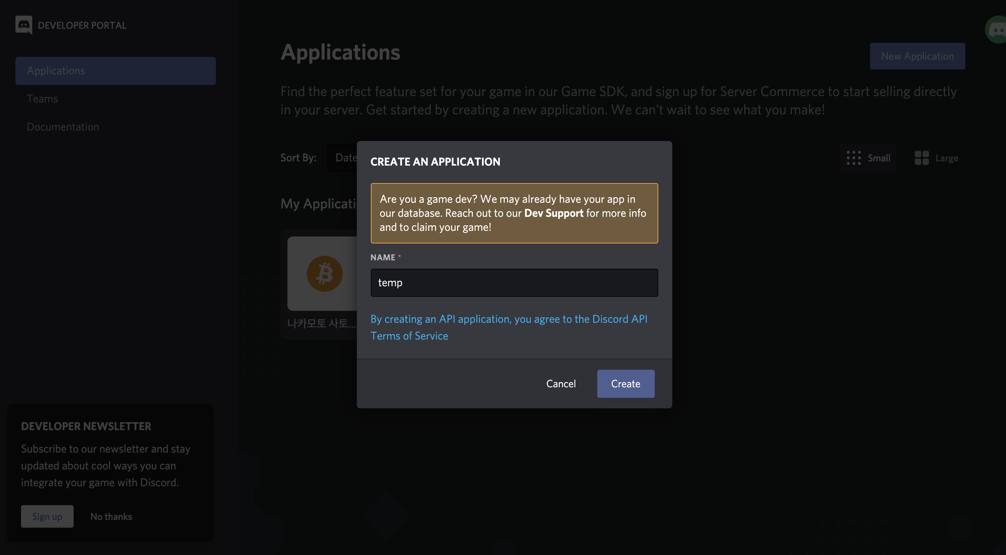This screenshot has width=1006, height=555.
Task: Open the Bitcoin application thumbnail
Action: (322, 274)
